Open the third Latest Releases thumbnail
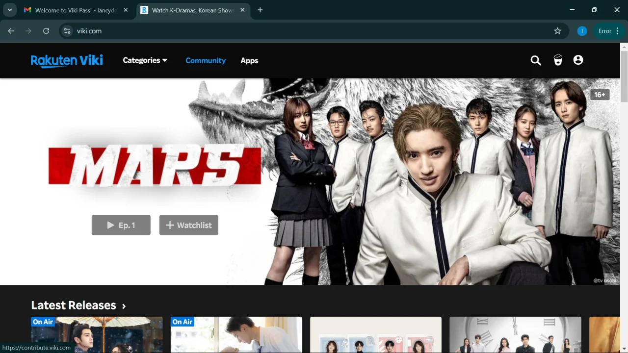628x353 pixels. click(x=376, y=335)
